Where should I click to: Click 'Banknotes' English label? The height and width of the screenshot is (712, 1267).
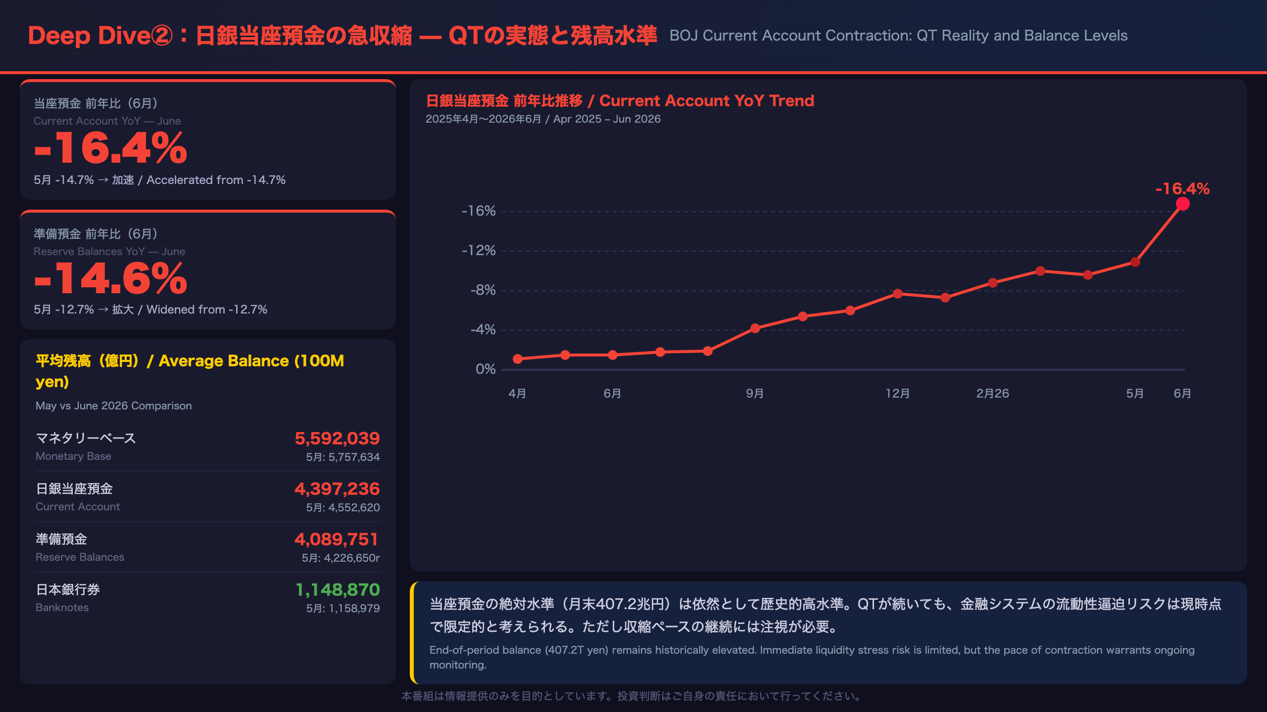62,608
